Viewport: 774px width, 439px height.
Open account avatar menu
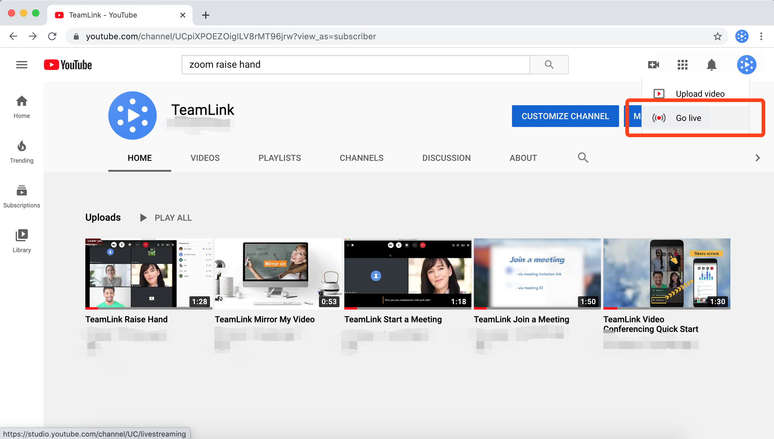pos(746,65)
